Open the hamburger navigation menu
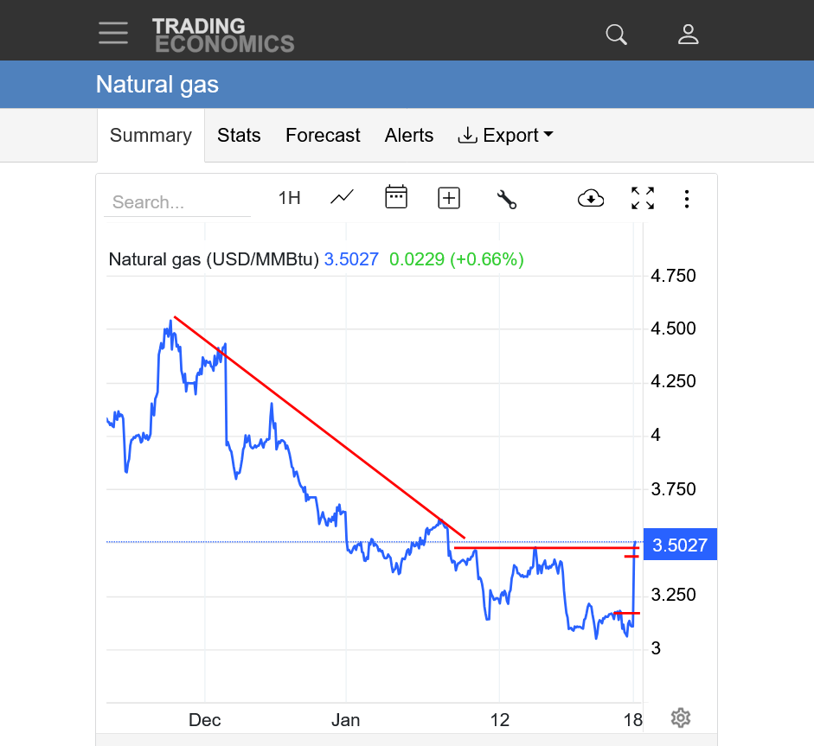This screenshot has height=746, width=814. tap(112, 33)
